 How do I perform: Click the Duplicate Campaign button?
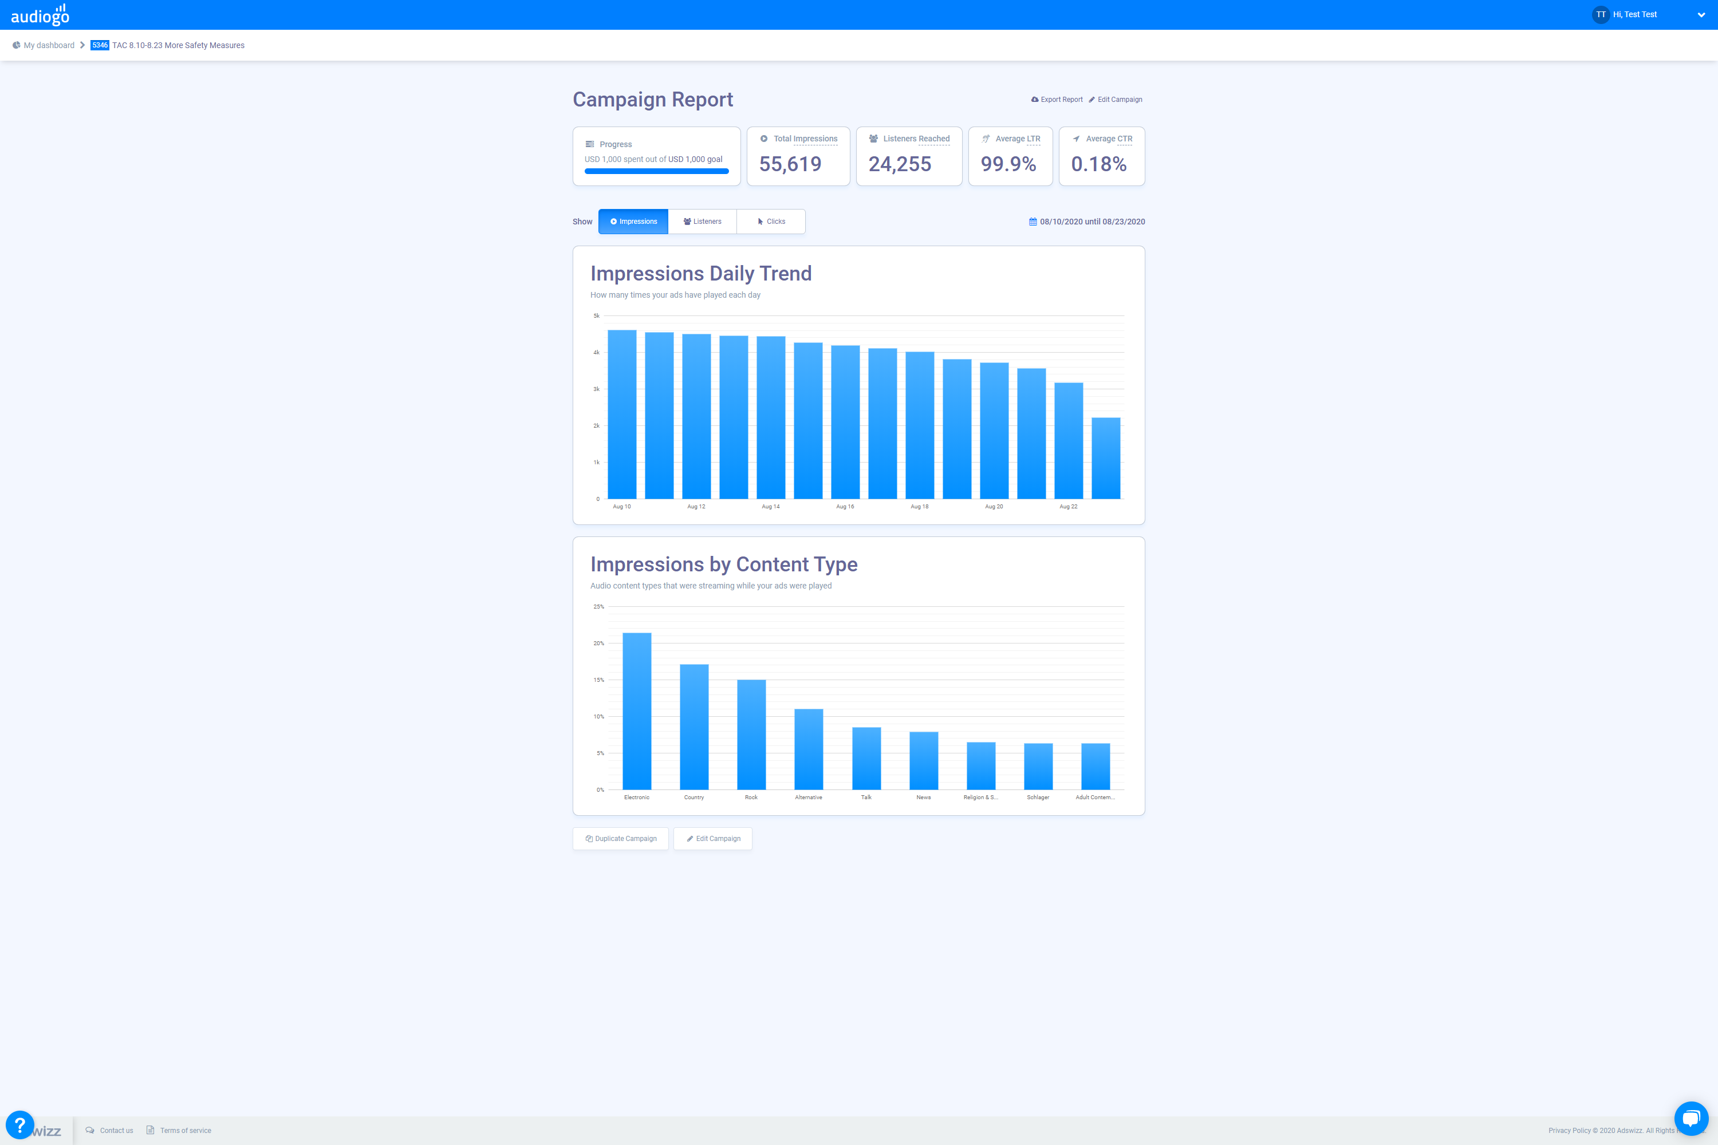coord(621,839)
